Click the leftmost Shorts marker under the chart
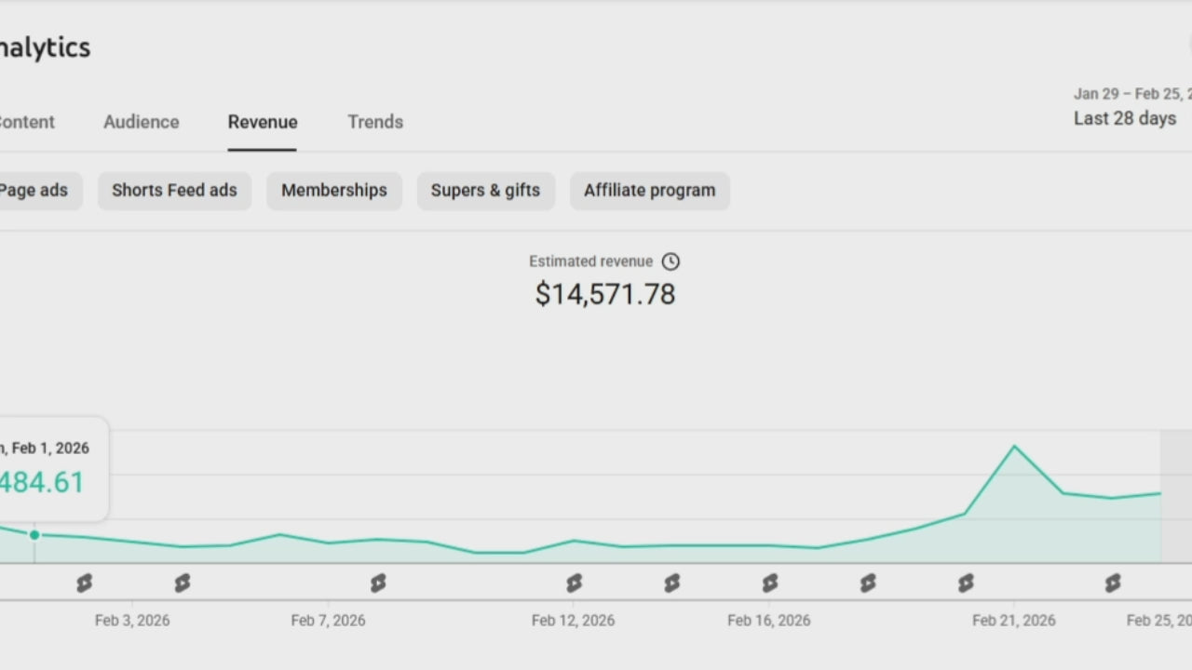This screenshot has width=1192, height=670. (x=85, y=583)
